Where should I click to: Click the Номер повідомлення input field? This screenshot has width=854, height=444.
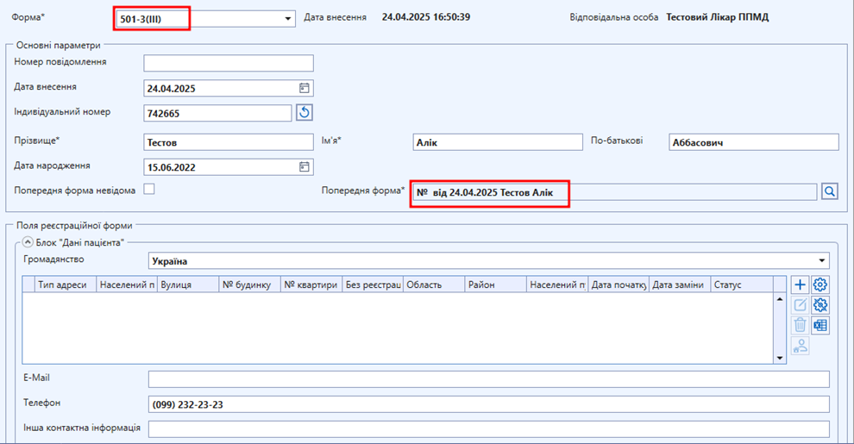pyautogui.click(x=229, y=63)
